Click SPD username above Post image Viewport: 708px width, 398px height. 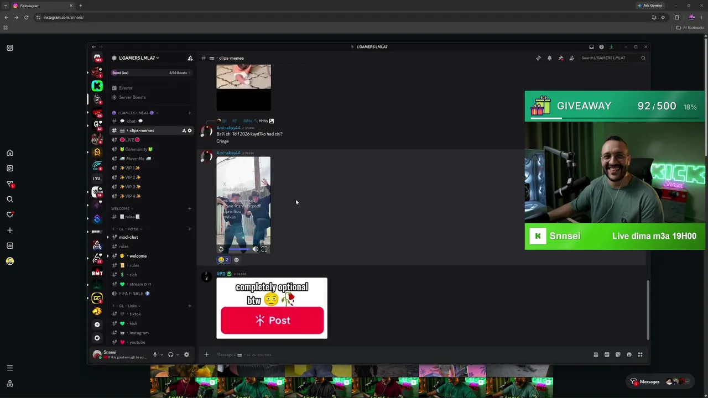pos(221,274)
